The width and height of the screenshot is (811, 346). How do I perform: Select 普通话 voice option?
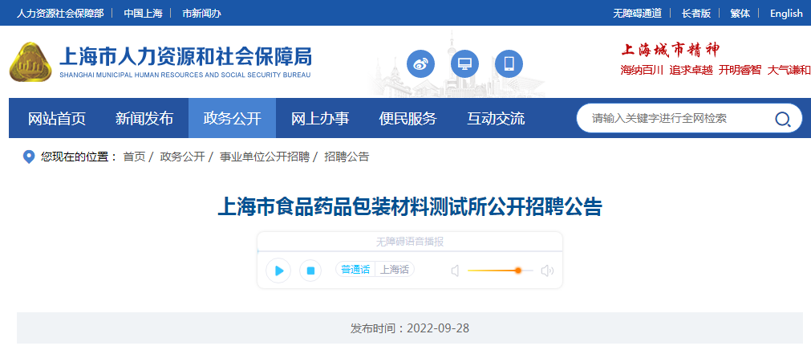point(355,270)
